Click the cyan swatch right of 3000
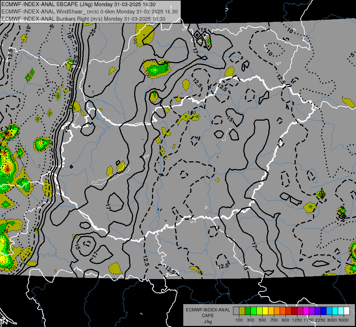 335,311
